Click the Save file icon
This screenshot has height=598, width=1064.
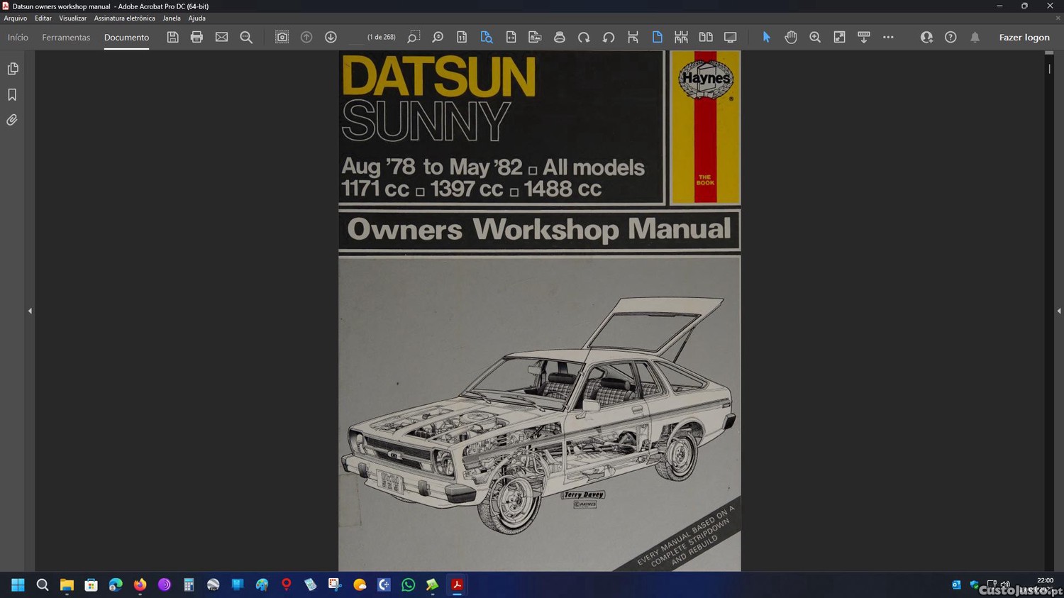[x=172, y=37]
